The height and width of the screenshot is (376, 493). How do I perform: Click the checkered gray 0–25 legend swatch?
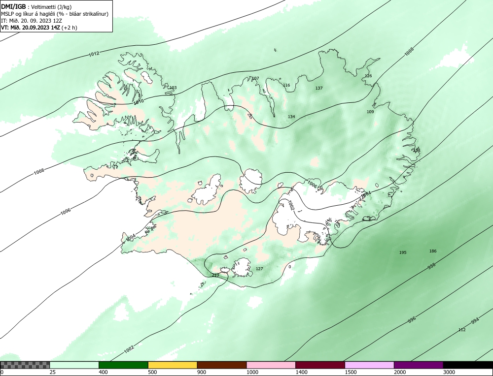pyautogui.click(x=25, y=365)
